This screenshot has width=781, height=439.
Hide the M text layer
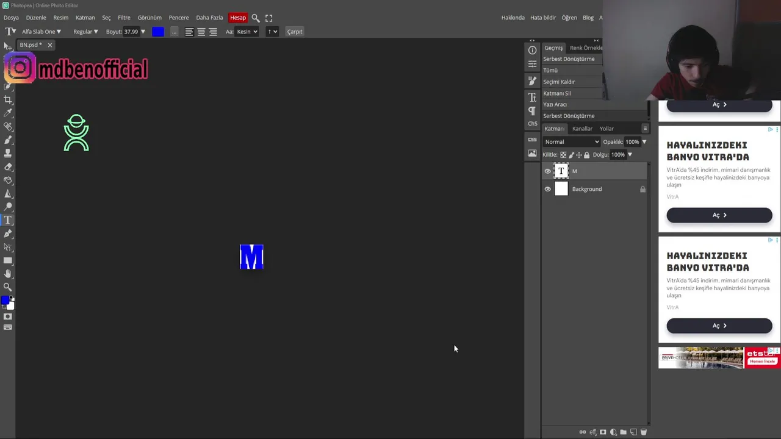tap(547, 171)
